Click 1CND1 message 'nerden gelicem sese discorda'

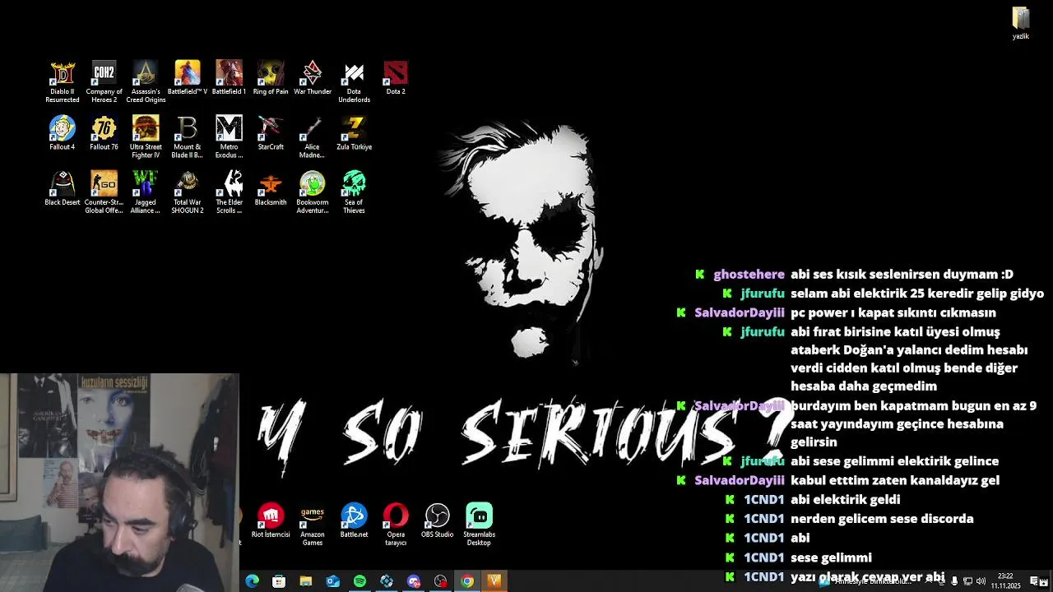882,519
